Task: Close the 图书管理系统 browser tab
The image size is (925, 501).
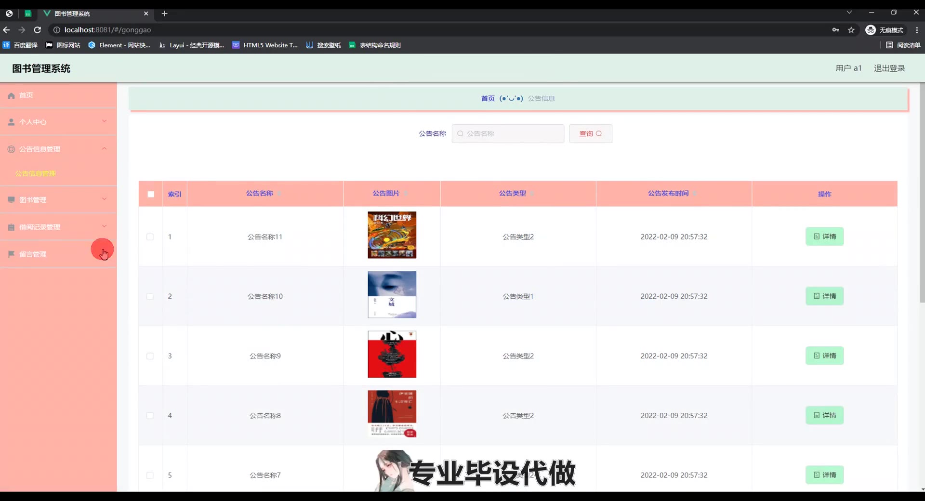Action: click(x=146, y=13)
